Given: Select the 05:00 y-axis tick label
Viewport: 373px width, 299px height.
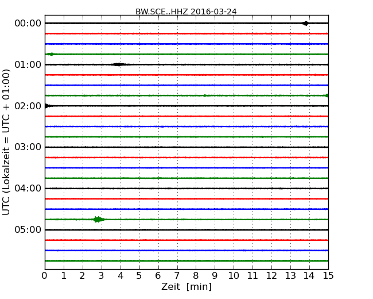Looking at the screenshot, I should 28,230.
